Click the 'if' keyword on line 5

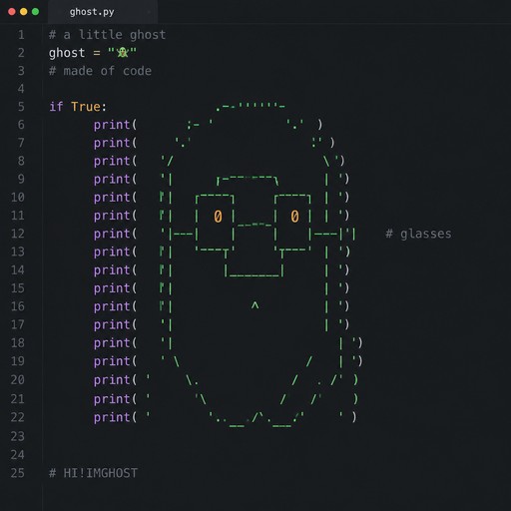coord(56,107)
